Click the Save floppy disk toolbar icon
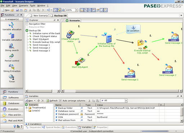Viewport: 184px width, 133px height. [17, 10]
